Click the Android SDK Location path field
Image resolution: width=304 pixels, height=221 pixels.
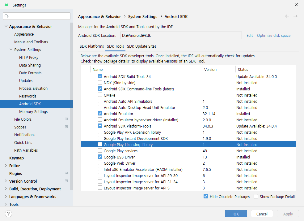(181, 35)
